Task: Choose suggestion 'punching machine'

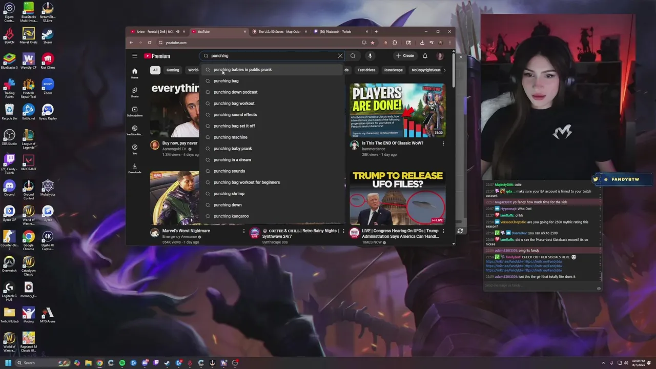Action: 272,137
